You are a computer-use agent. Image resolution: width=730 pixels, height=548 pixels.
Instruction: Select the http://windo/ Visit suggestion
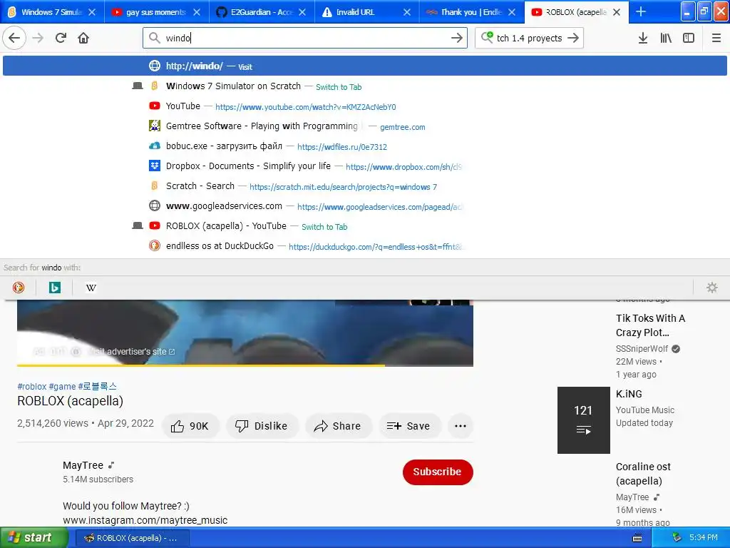[364, 66]
